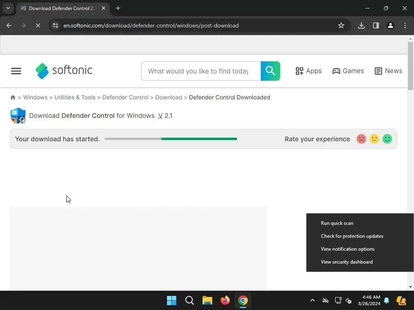Toggle Chrome side panel
Screen dimensions: 414x310
click(x=376, y=25)
